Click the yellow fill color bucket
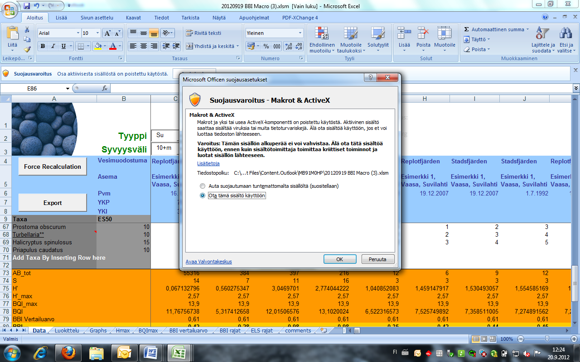This screenshot has height=362, width=580. [x=97, y=46]
